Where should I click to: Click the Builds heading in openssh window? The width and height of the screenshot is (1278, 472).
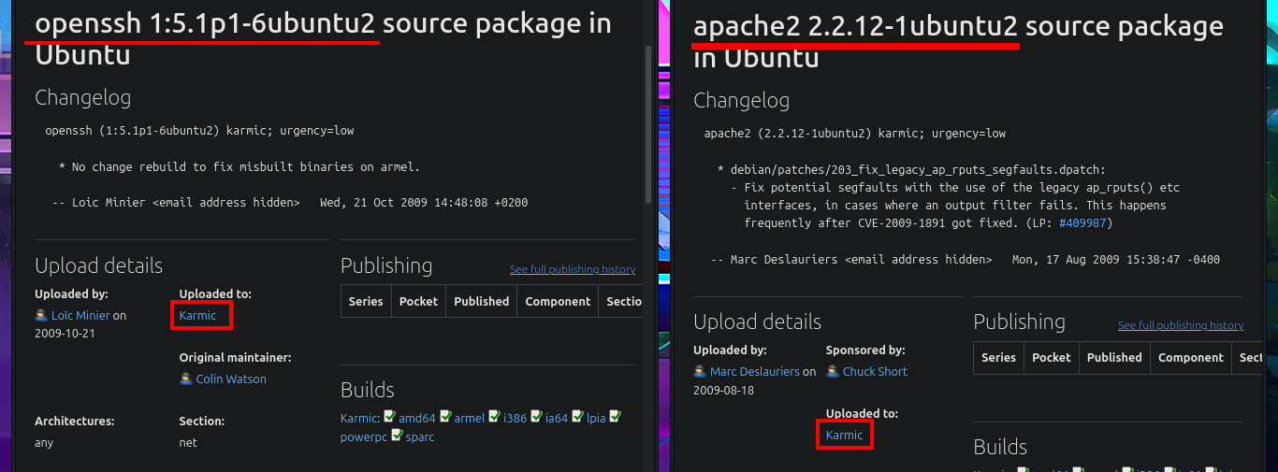click(x=368, y=390)
